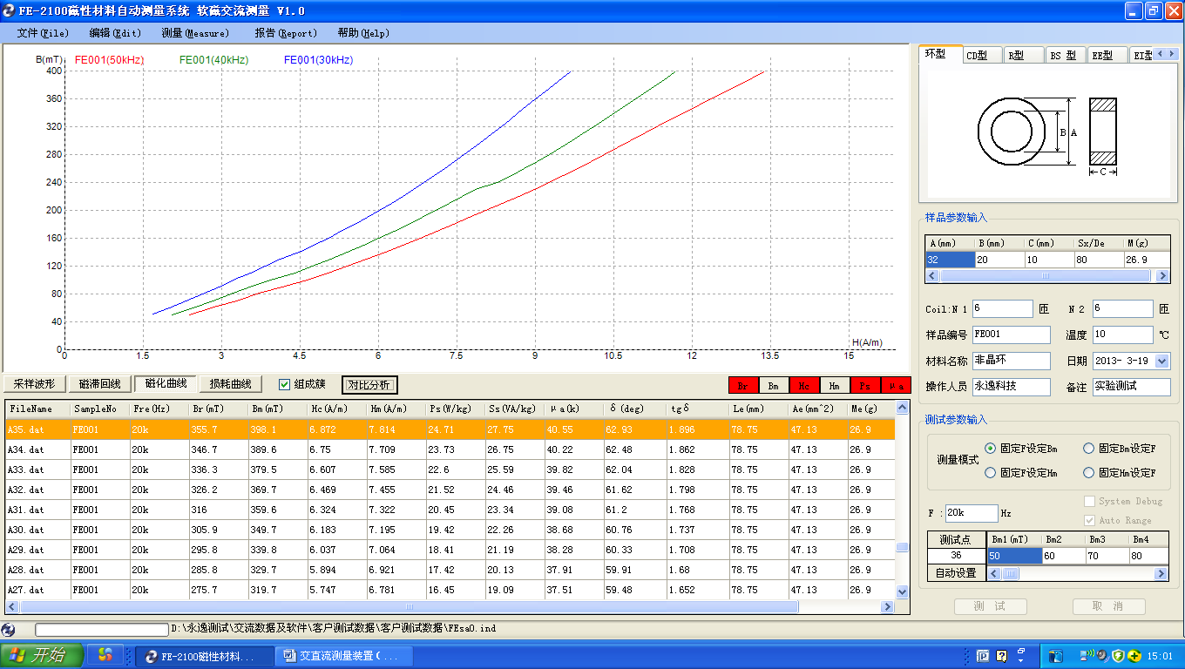Open the Start (开始) button

tap(42, 655)
